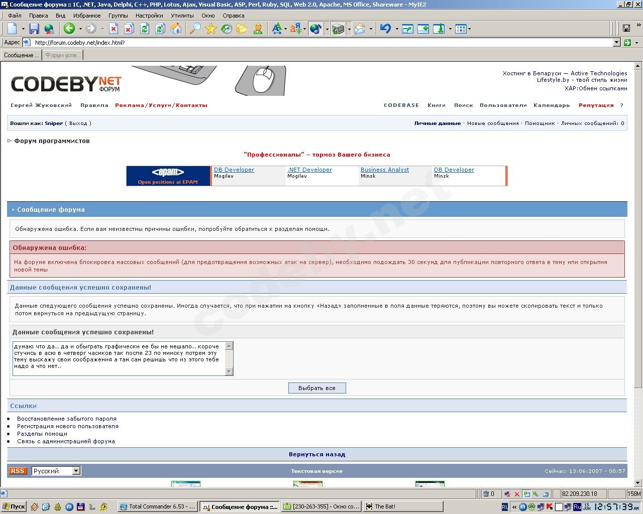This screenshot has height=514, width=643.
Task: Open the dropdown arrow next to new page icon
Action: coord(23,29)
